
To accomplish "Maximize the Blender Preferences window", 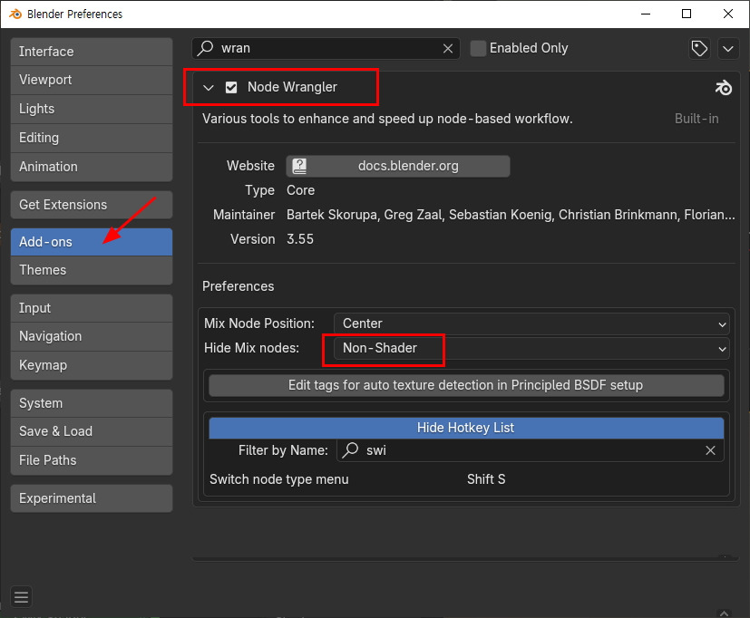I will [x=687, y=14].
